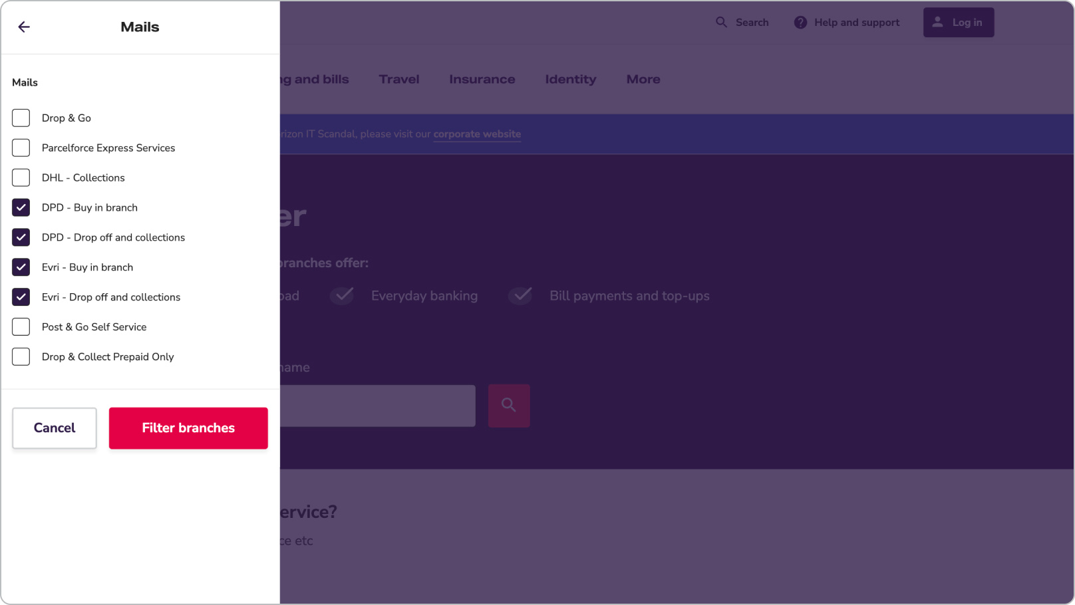This screenshot has width=1075, height=605.
Task: Tick the Drop & Go checkbox
Action: point(21,118)
